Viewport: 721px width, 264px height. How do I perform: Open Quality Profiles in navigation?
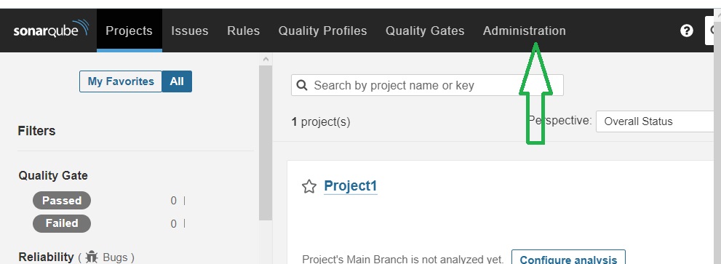point(322,31)
